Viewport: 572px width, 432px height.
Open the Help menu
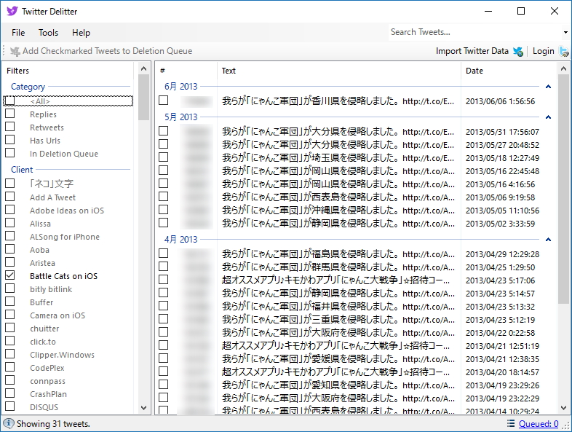pos(81,33)
